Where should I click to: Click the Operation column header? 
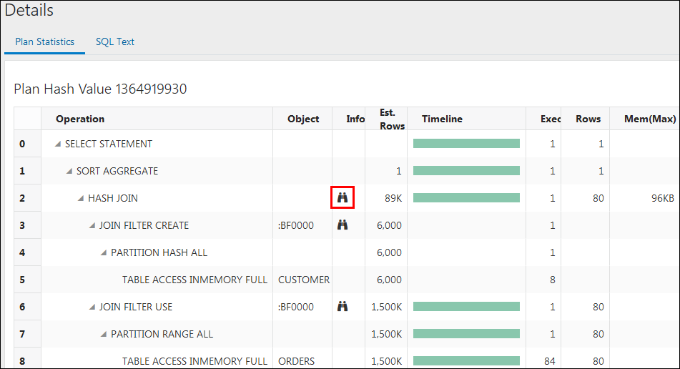pos(80,119)
